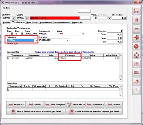Click the Boleto button
Screen dimensions: 143x125
(114, 104)
